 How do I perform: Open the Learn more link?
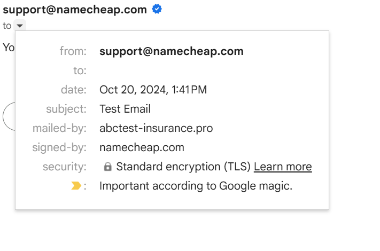coord(283,167)
